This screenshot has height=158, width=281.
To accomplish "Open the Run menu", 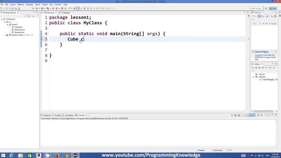I will point(51,4).
